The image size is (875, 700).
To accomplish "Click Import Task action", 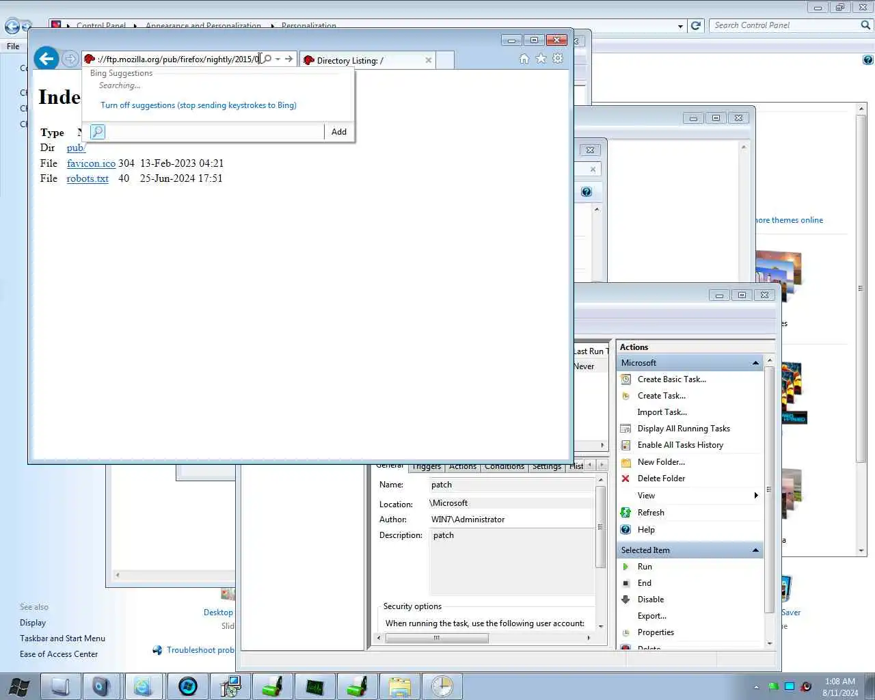I will point(662,412).
